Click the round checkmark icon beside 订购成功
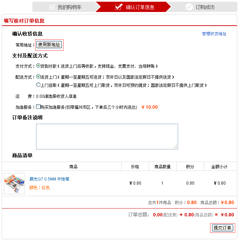 189,7
